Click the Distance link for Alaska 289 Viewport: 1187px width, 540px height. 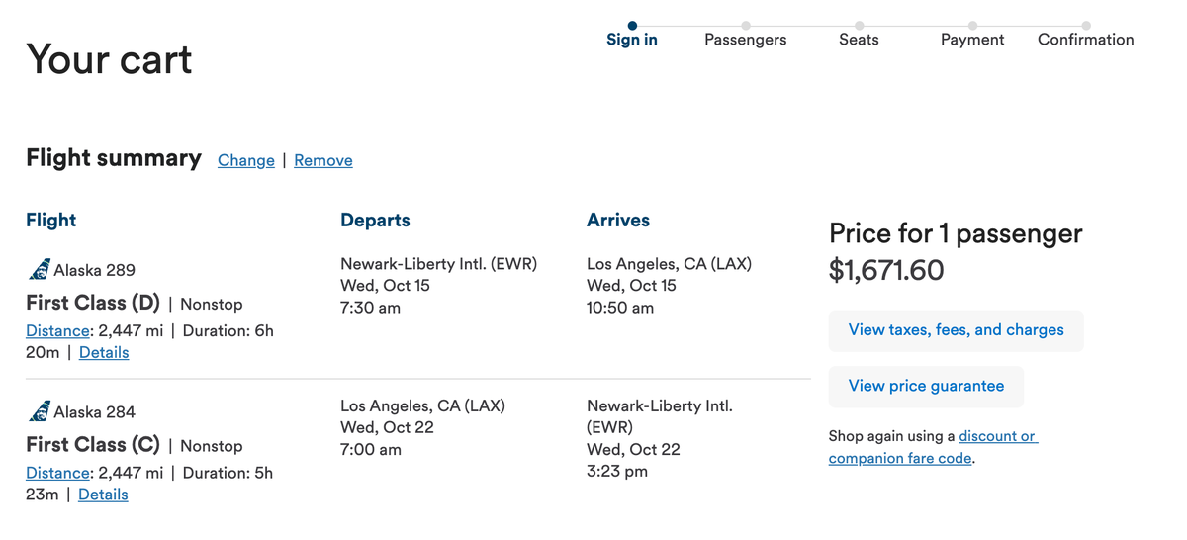pos(58,331)
